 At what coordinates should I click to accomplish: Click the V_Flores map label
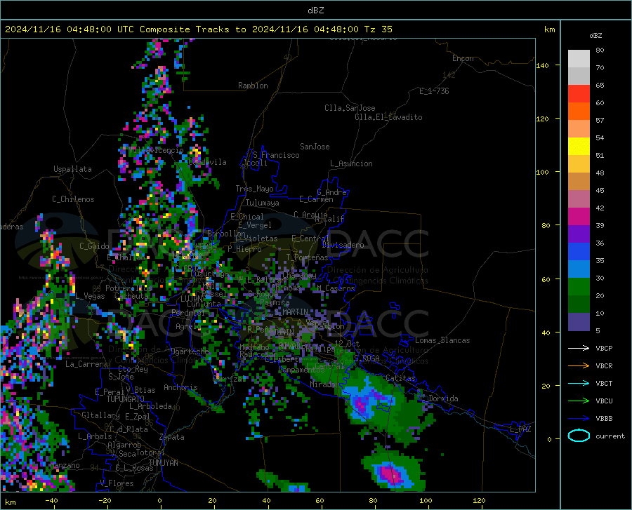click(117, 483)
